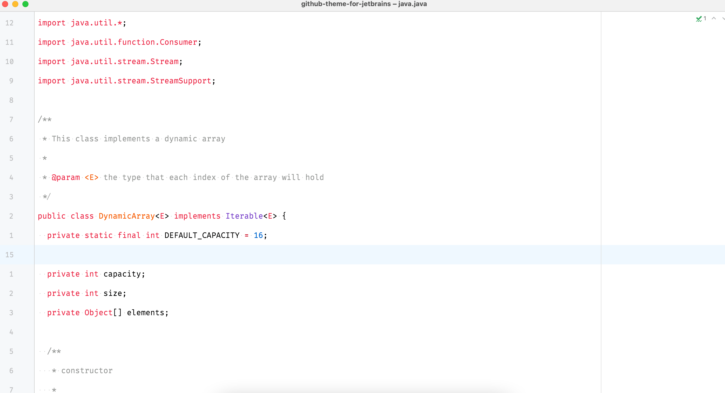
Task: Click line number 15 on the highlighted line
Action: (x=10, y=255)
